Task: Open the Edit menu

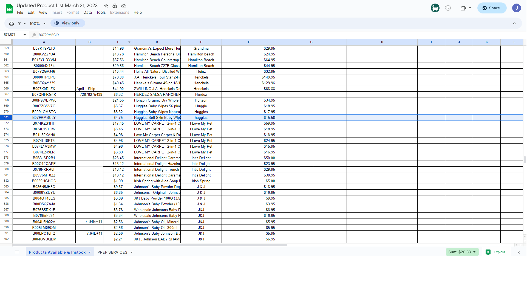Action: [31, 13]
